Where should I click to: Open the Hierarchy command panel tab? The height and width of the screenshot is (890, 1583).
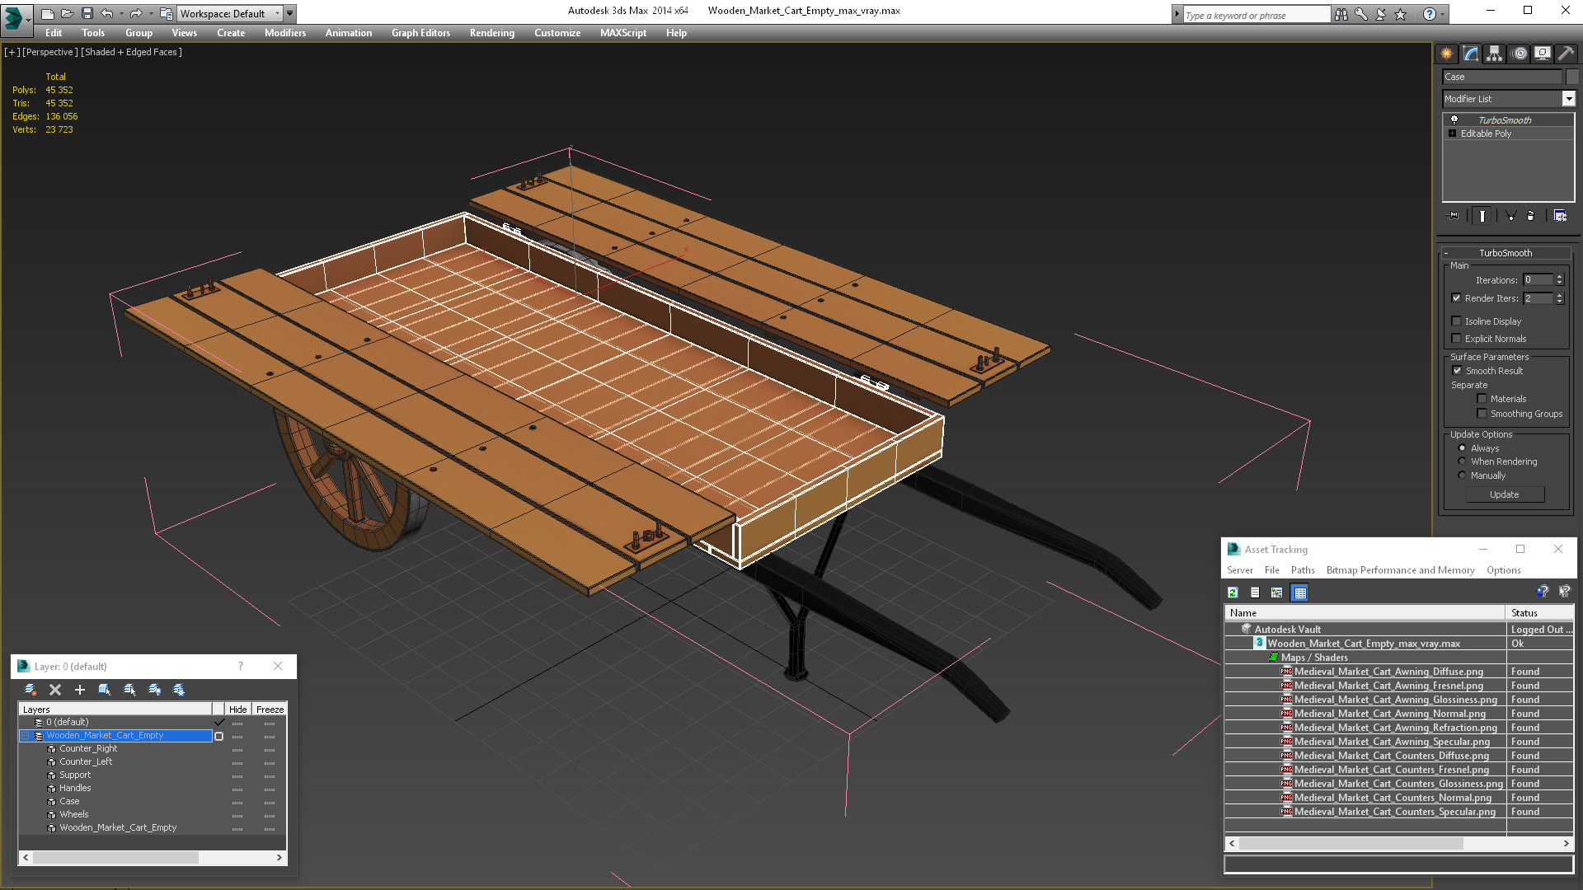[1494, 54]
